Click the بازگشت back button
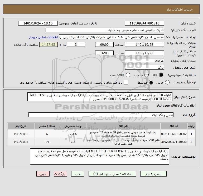 [60, 174]
